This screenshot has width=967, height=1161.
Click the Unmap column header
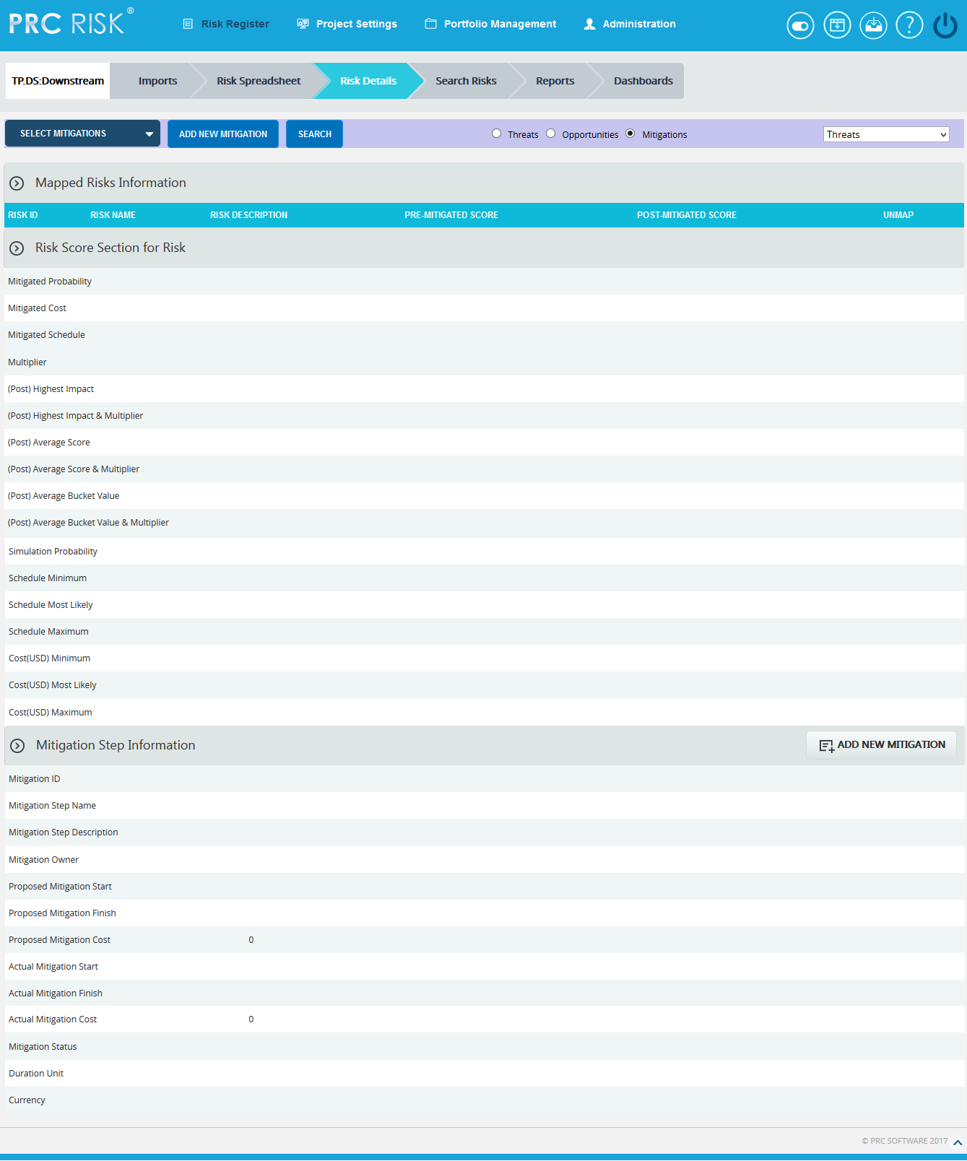coord(898,215)
